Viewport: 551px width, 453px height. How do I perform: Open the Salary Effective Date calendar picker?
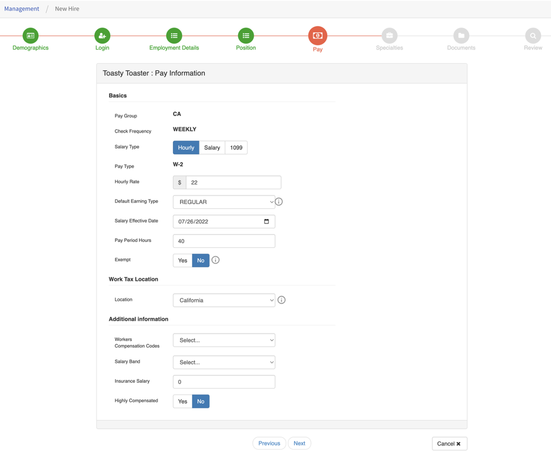point(267,221)
